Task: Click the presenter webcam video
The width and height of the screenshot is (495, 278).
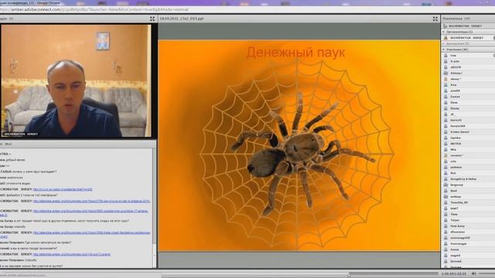Action: (x=76, y=81)
